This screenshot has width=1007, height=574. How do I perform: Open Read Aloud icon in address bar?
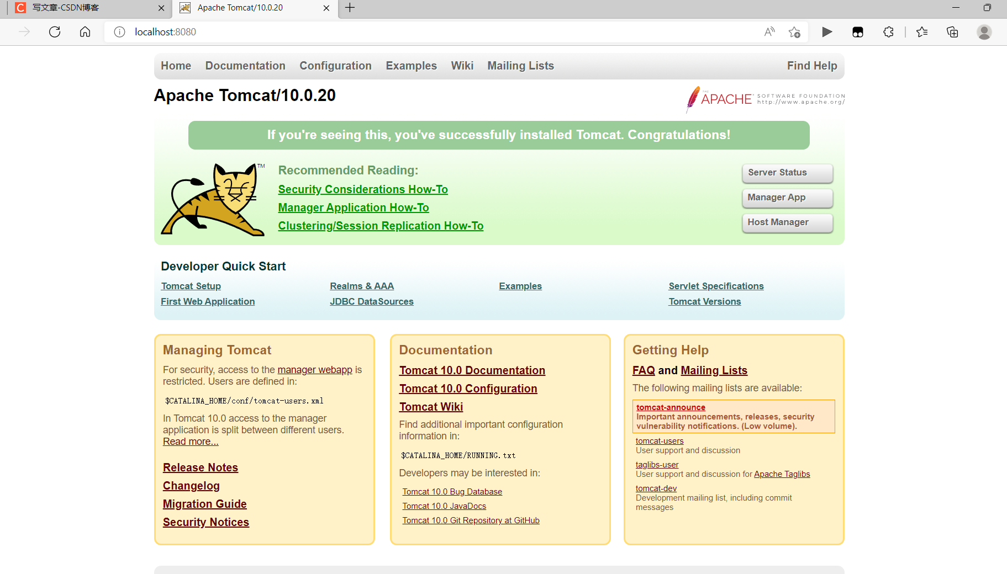pos(769,32)
